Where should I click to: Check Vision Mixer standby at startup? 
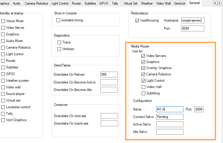pyautogui.click(x=3, y=21)
